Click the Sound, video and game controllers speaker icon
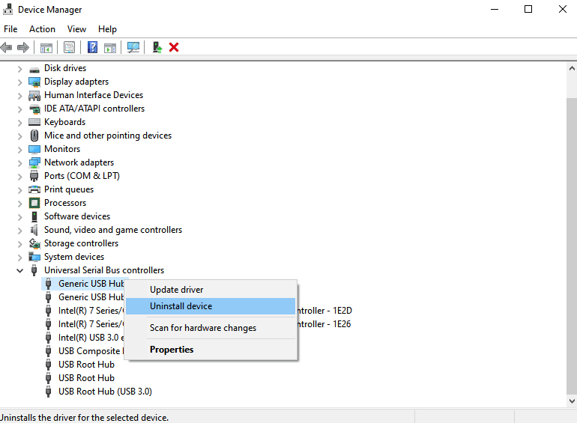 tap(34, 230)
